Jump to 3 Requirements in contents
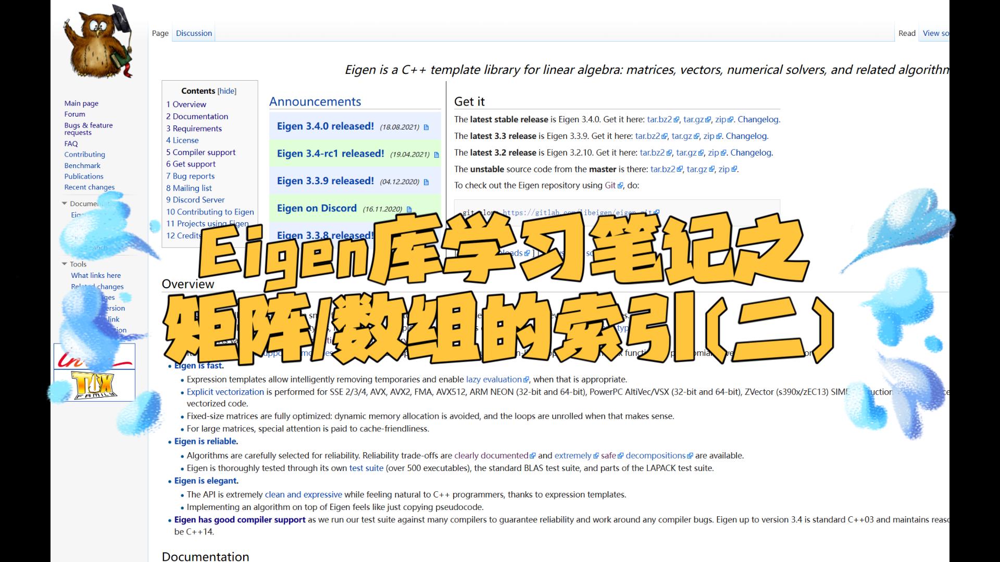Viewport: 1000px width, 562px height. pos(194,129)
